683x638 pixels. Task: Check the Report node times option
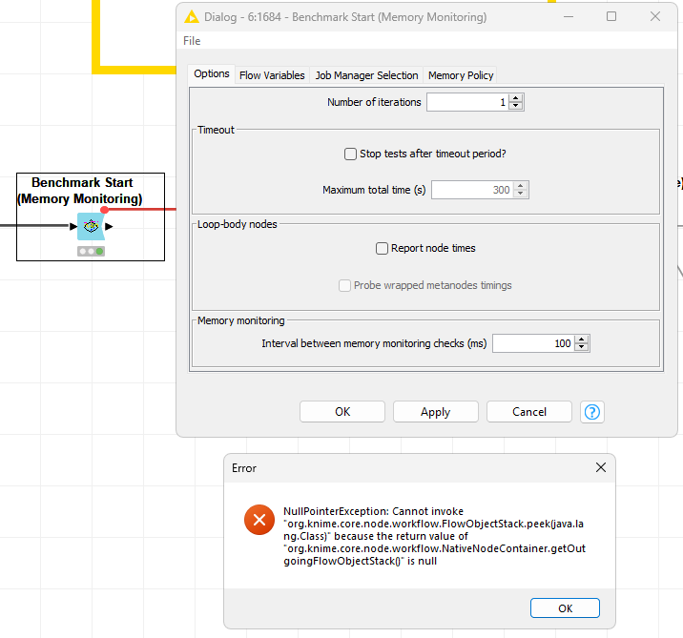[382, 248]
